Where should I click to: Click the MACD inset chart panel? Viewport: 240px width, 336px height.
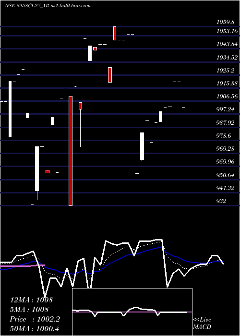click(132, 312)
